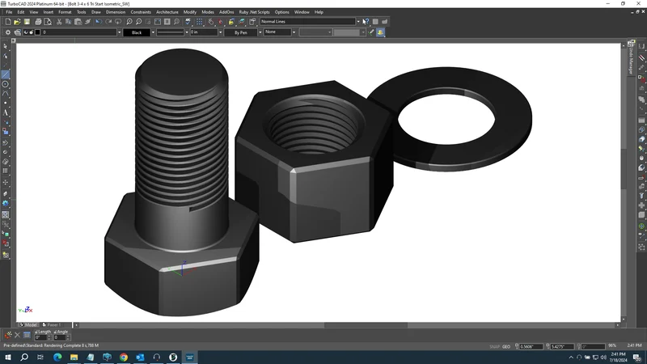The height and width of the screenshot is (364, 647).
Task: Click the GEO button in status bar
Action: (x=506, y=347)
